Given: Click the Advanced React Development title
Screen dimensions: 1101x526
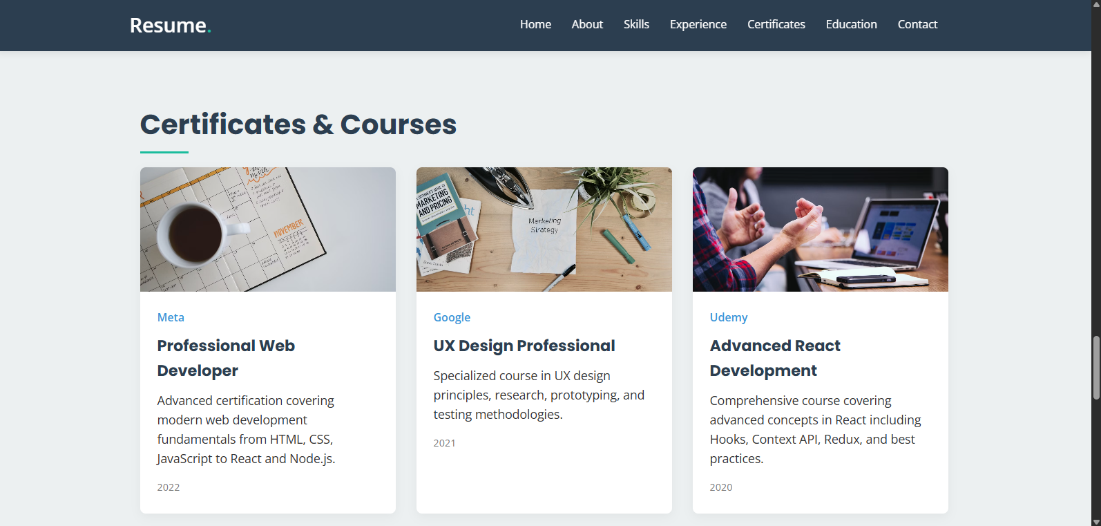Looking at the screenshot, I should 775,357.
